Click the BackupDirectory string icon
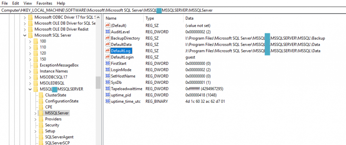The height and width of the screenshot is (145, 346). pos(107,38)
